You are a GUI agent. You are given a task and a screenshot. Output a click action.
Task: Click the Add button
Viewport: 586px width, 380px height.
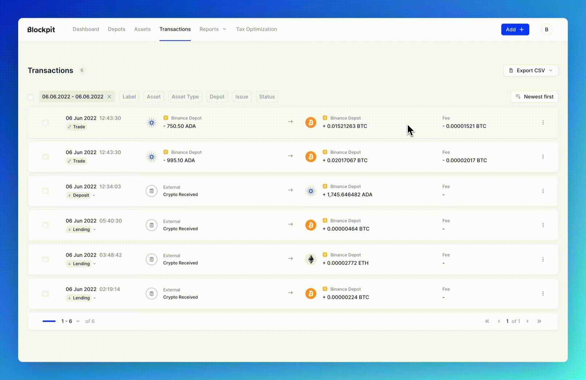(515, 29)
